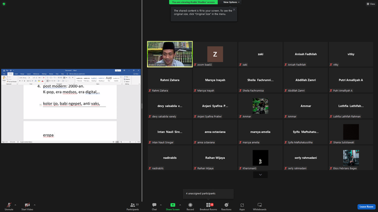
Task: Select Ekos Febrians Bagas participant tile
Action: click(351, 158)
